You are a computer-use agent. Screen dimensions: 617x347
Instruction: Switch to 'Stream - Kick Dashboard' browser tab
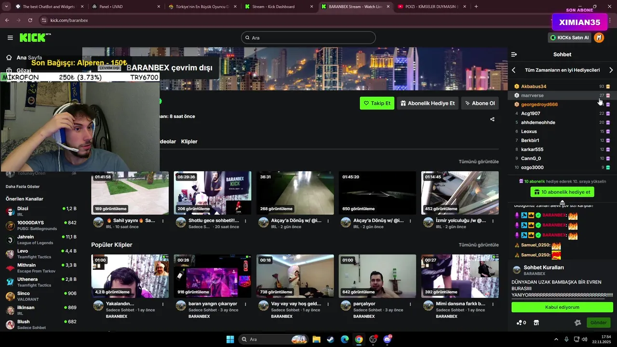(x=278, y=7)
